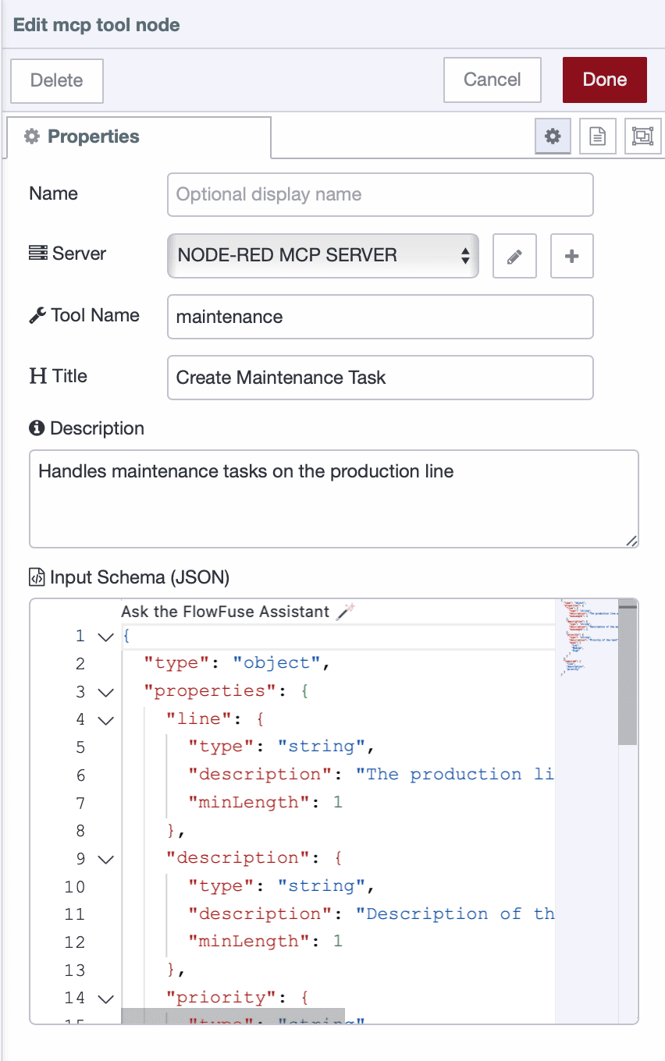
Task: Click the Cancel button
Action: pos(492,80)
